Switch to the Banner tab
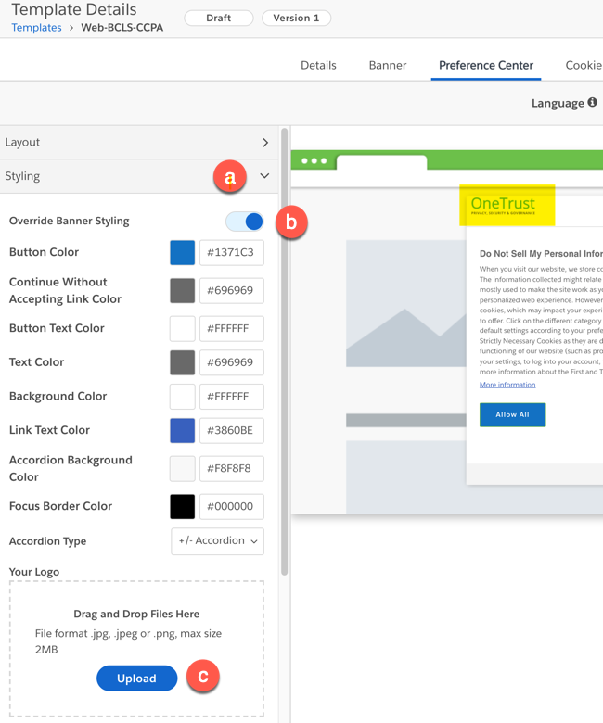Viewport: 603px width, 723px height. (388, 65)
